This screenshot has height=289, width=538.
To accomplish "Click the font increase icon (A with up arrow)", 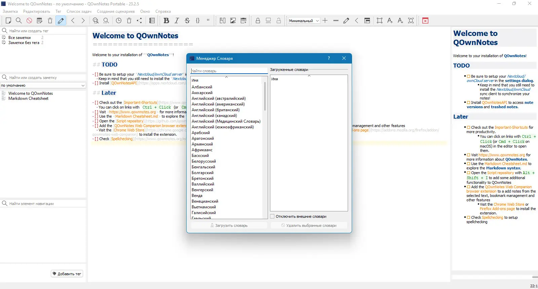I will pyautogui.click(x=390, y=20).
